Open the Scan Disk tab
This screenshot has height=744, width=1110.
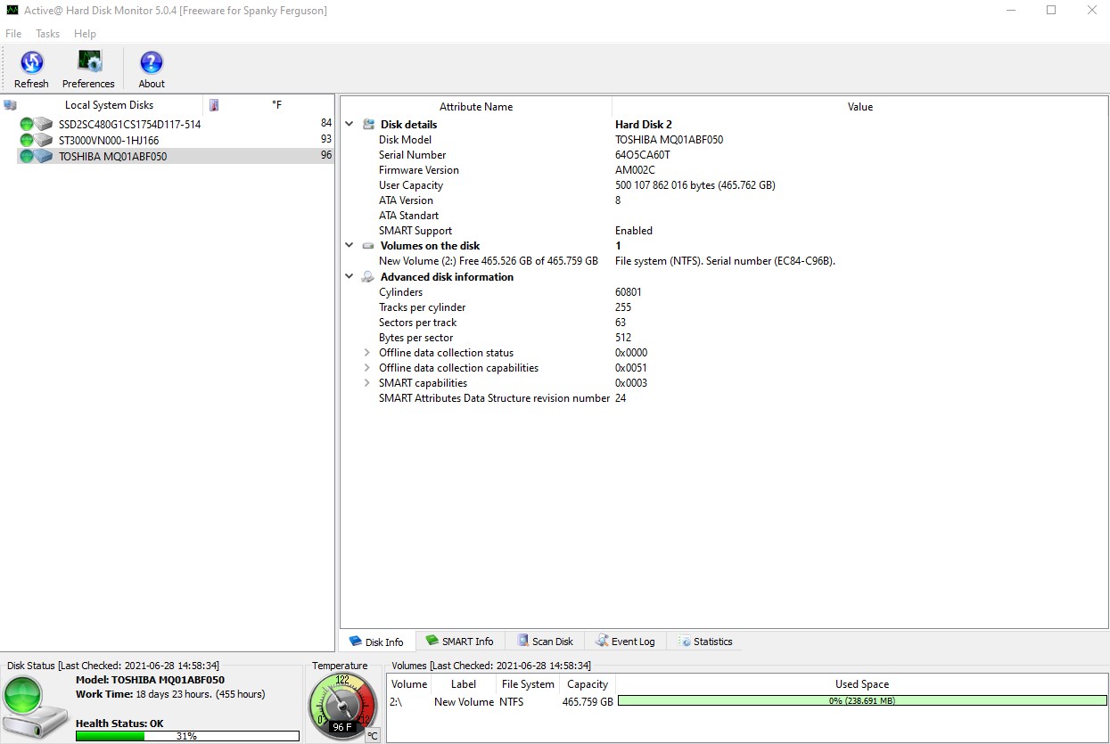point(545,641)
